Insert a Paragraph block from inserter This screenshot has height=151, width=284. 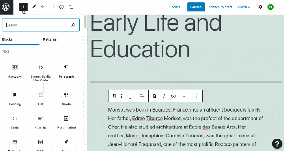(x=66, y=71)
